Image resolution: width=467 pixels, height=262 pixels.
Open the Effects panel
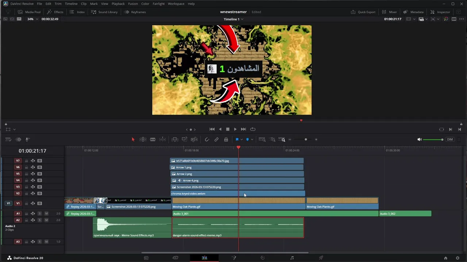click(55, 12)
